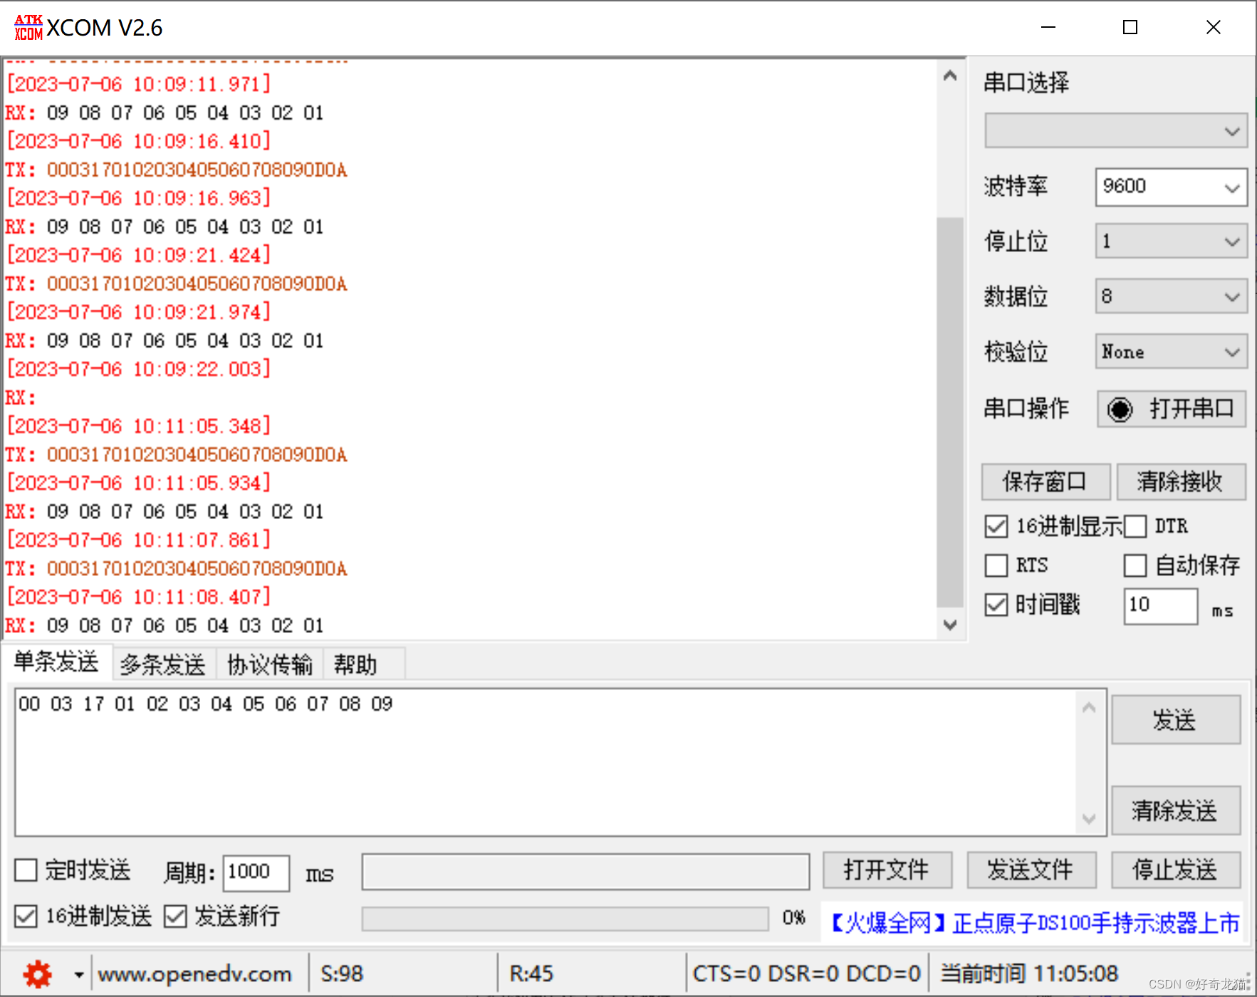Click down arrow of receive window scrollbar
The width and height of the screenshot is (1257, 997).
(x=949, y=625)
